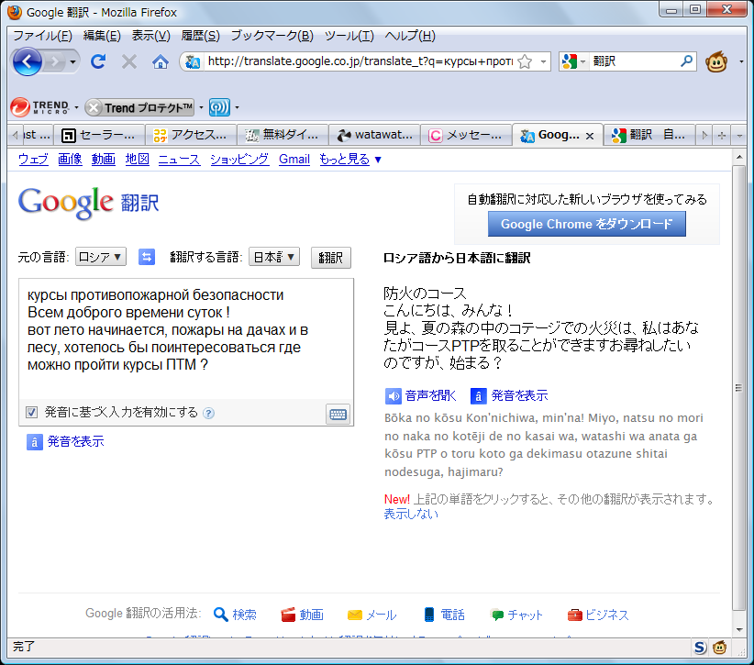Viewport: 754px width, 665px height.
Task: Switch to the アクセス tab
Action: [191, 135]
